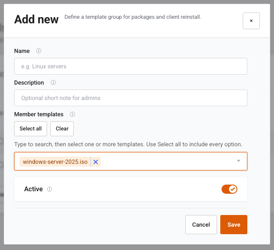Click the windows-server-2025.iso chip label
The image size is (274, 250).
(x=55, y=162)
